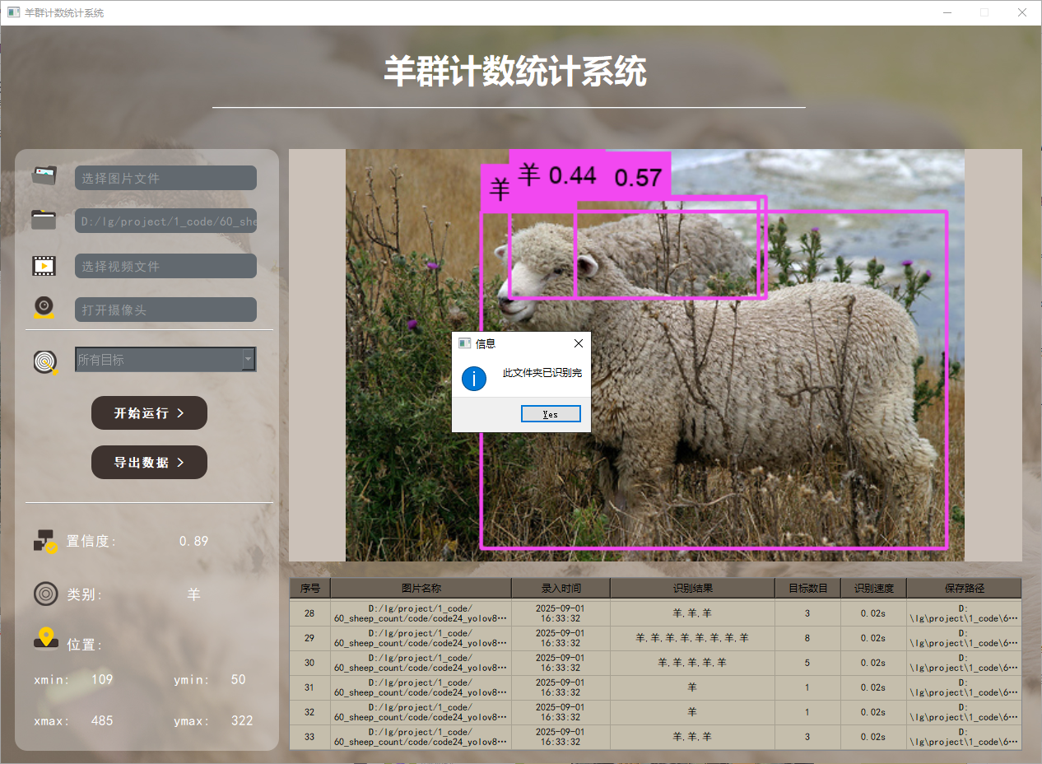
Task: Click the 此文件夹已识别完 message text
Action: (x=542, y=374)
